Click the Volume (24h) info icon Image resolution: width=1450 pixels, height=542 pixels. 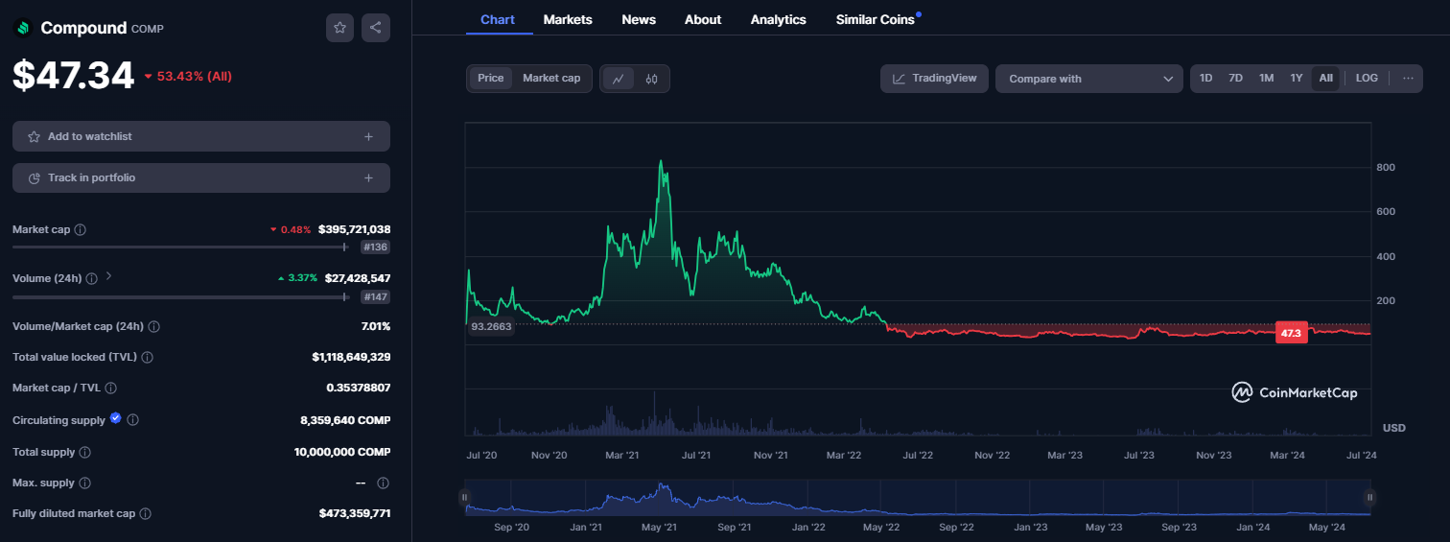pyautogui.click(x=91, y=278)
